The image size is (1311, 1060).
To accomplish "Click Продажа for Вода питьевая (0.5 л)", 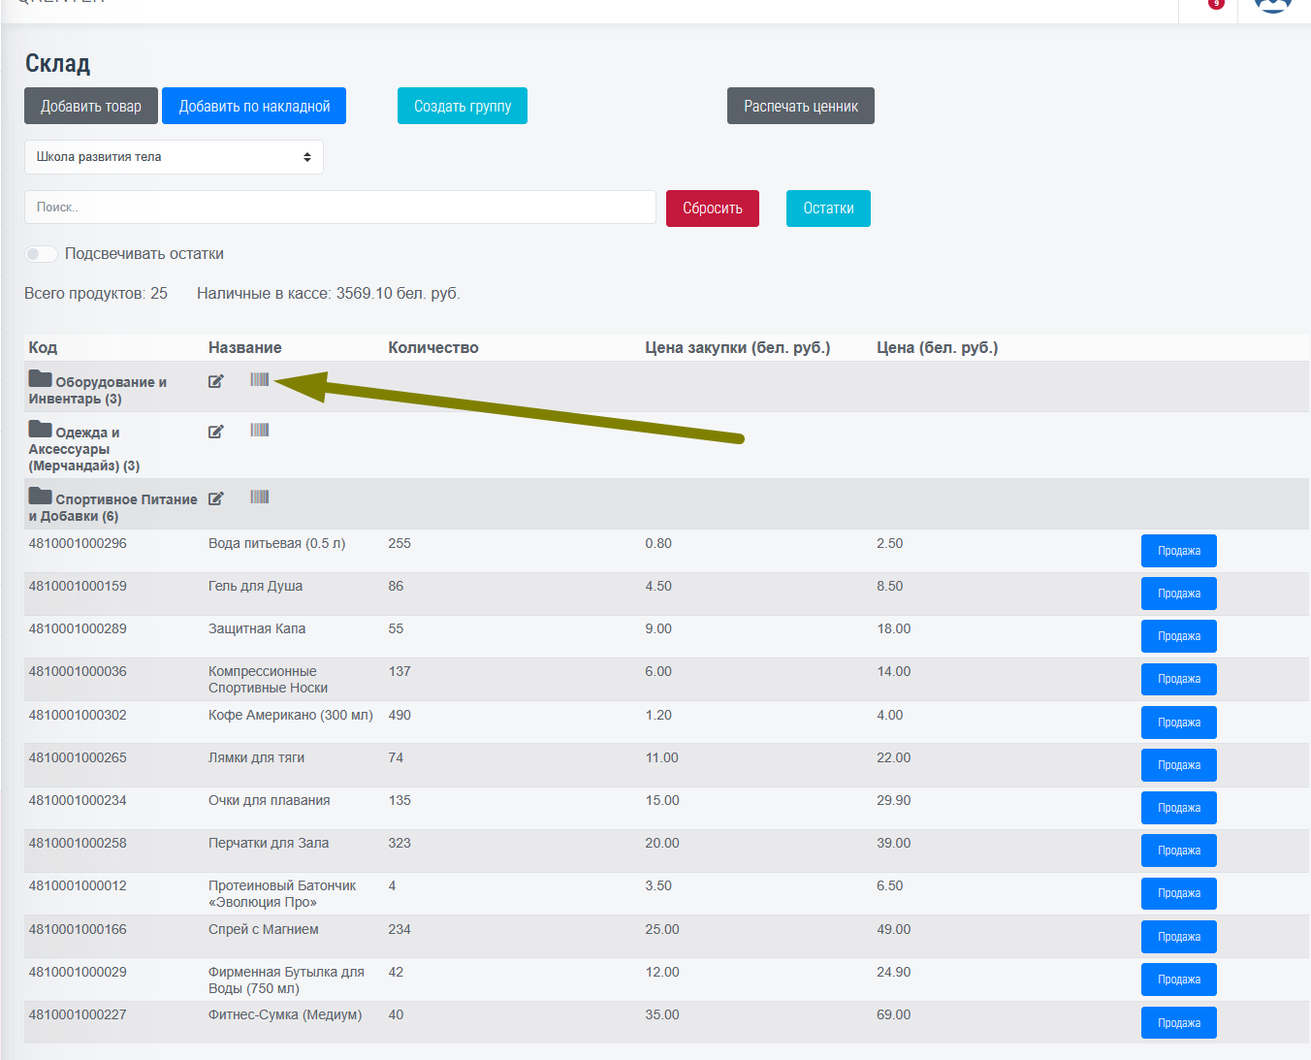I will click(x=1178, y=551).
